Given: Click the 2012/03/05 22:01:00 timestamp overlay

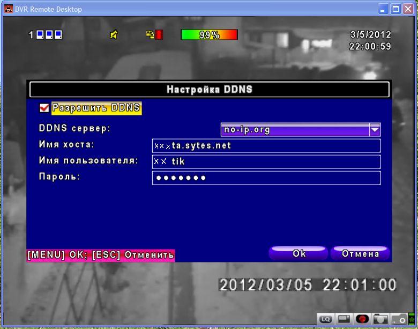Looking at the screenshot, I should (308, 284).
